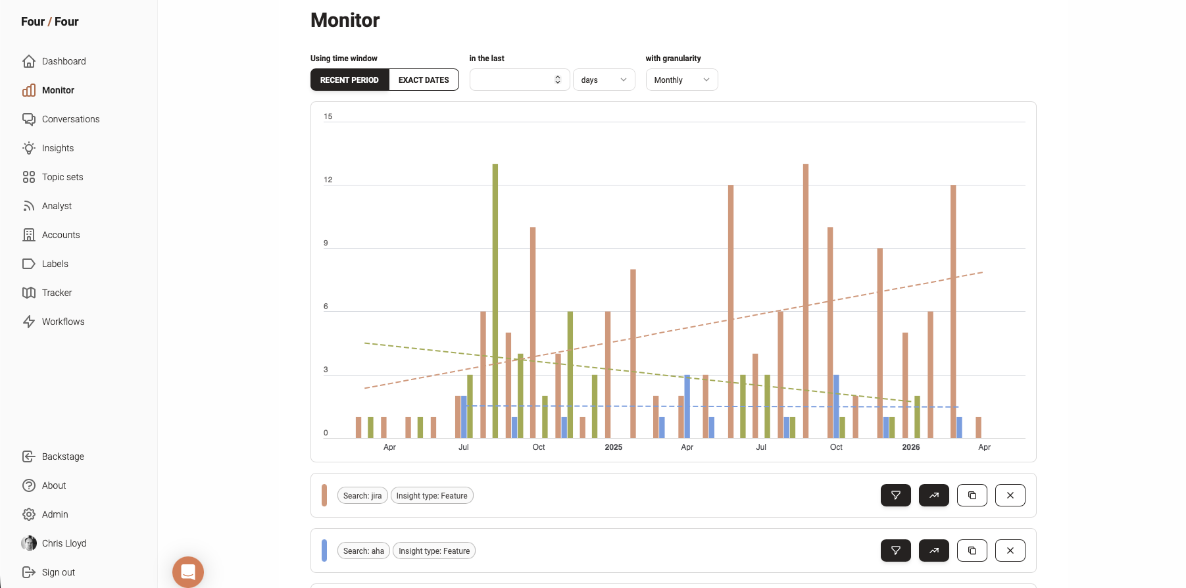This screenshot has height=588, width=1186.
Task: Remove the jira search series
Action: click(1010, 495)
